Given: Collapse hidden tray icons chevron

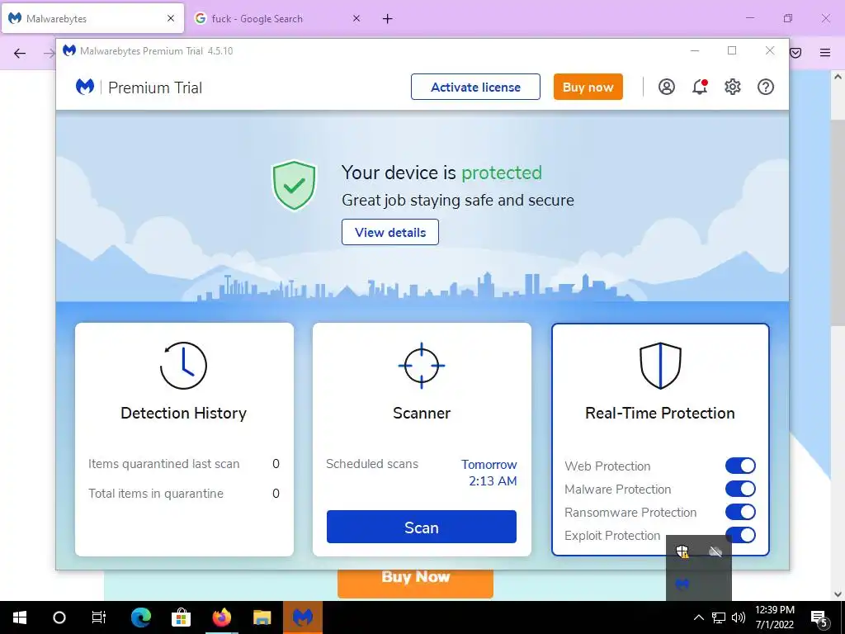Looking at the screenshot, I should (698, 617).
